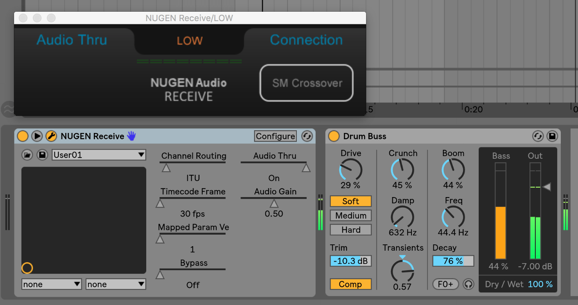Open the User01 preset dropdown
Image resolution: width=578 pixels, height=305 pixels.
click(99, 155)
